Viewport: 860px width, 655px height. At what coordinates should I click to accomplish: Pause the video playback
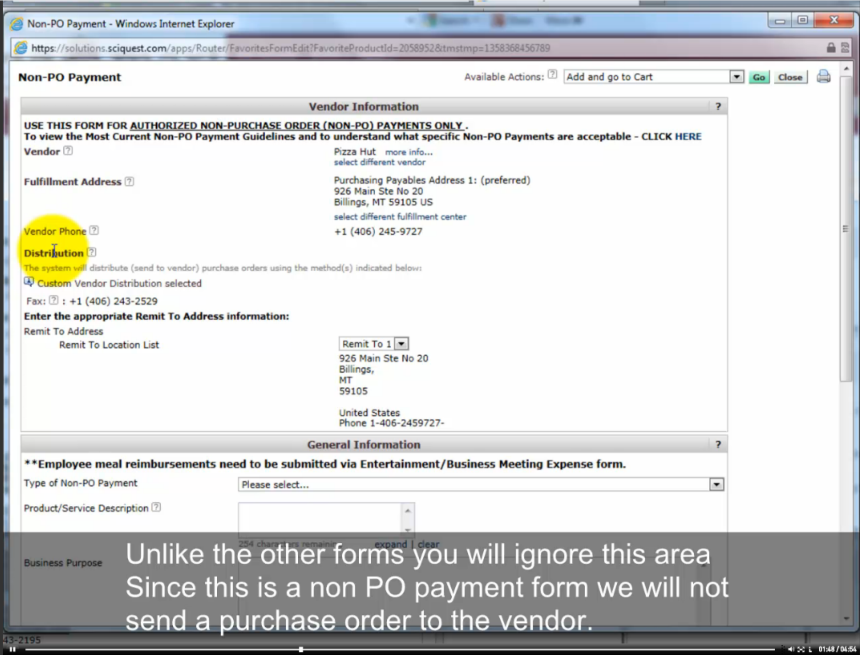[x=12, y=649]
